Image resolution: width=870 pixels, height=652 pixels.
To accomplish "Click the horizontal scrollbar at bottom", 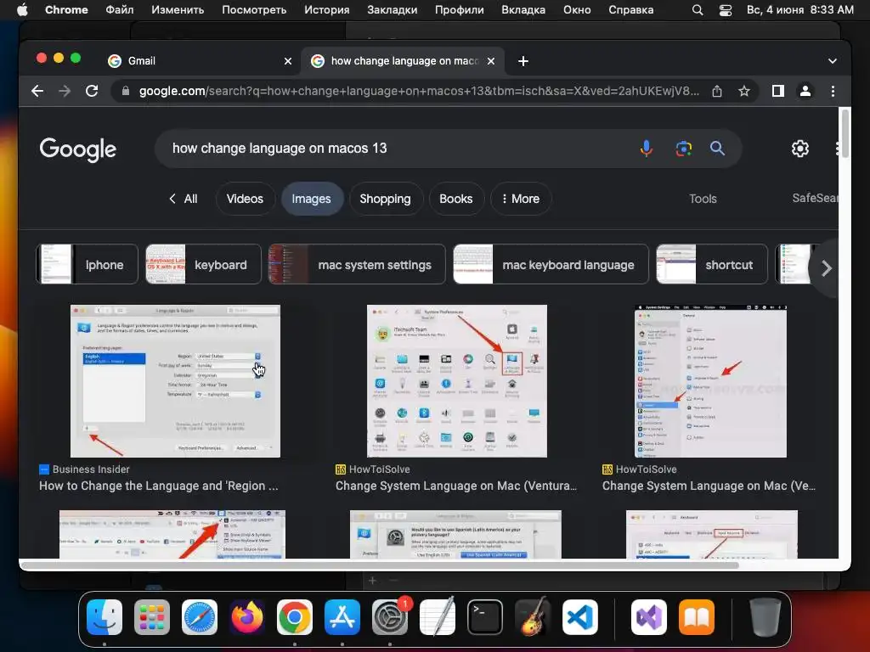I will pos(380,565).
